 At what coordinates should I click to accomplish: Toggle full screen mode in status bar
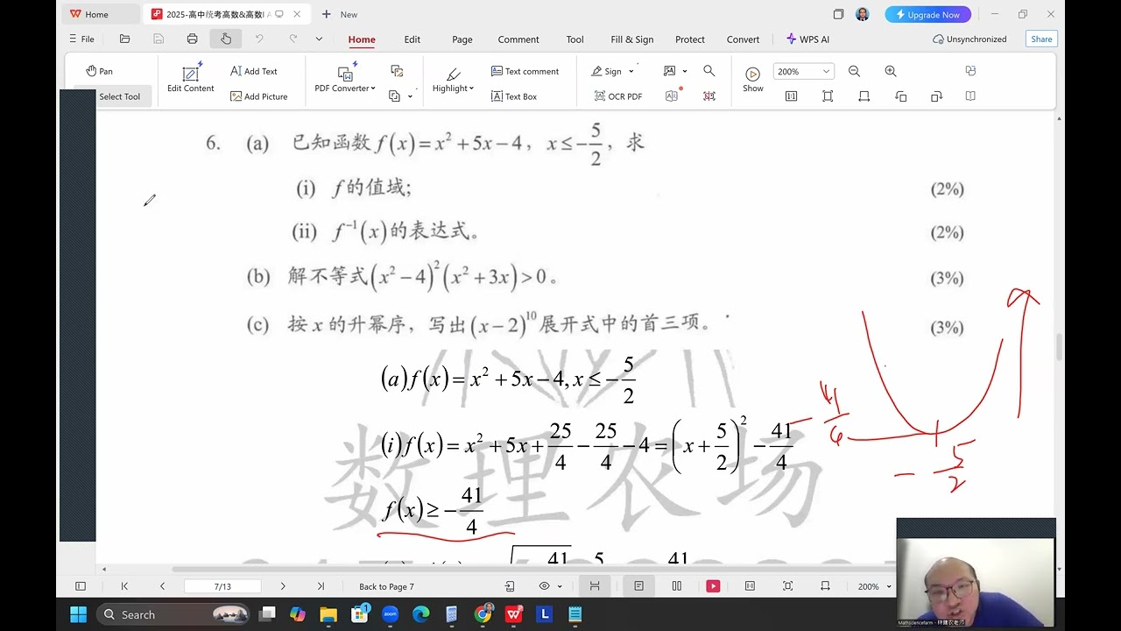pos(787,586)
